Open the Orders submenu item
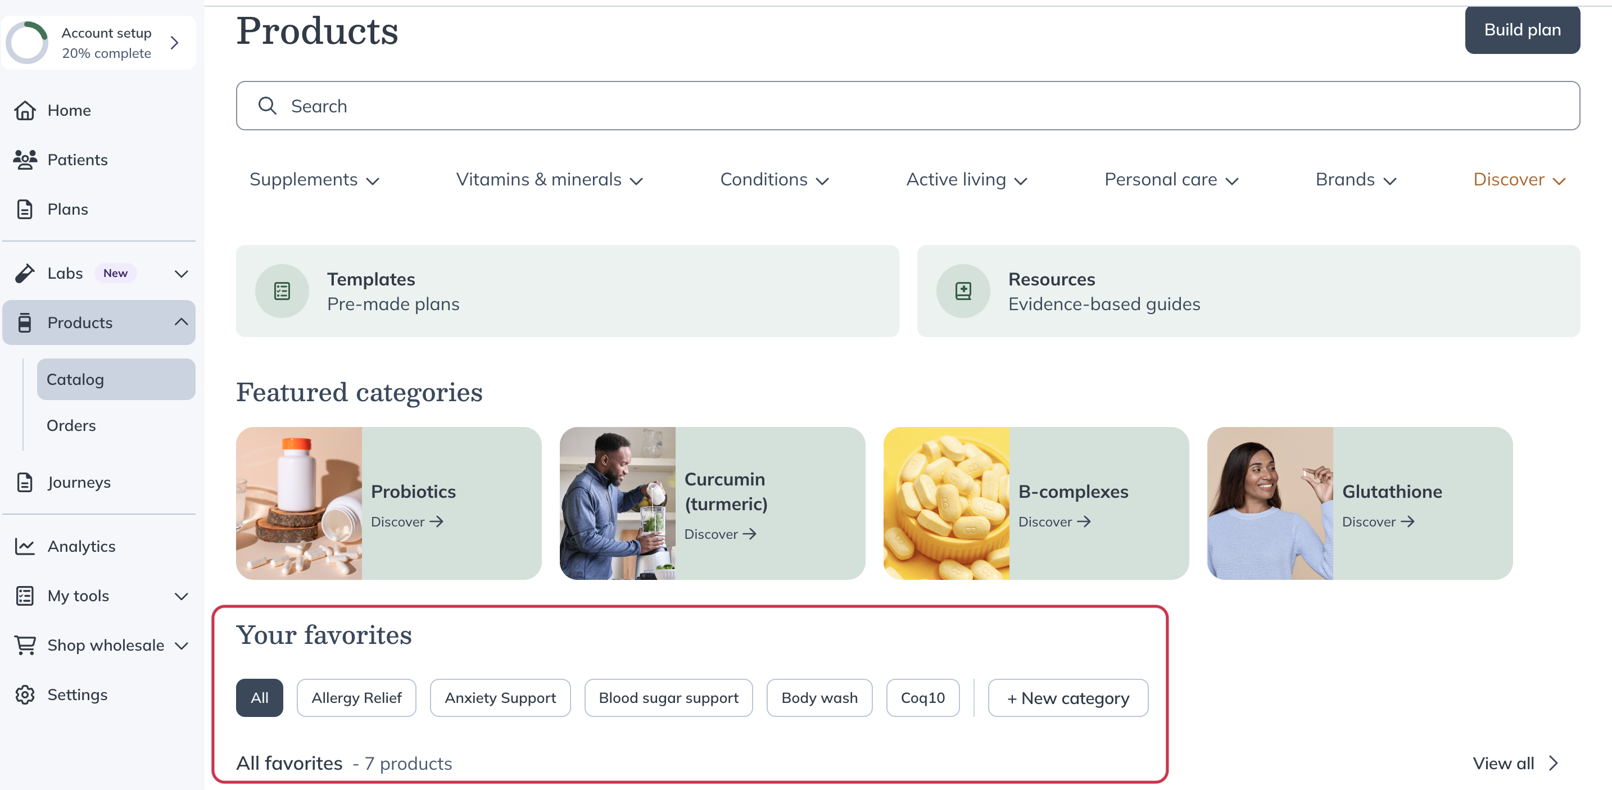This screenshot has height=790, width=1612. (x=71, y=425)
